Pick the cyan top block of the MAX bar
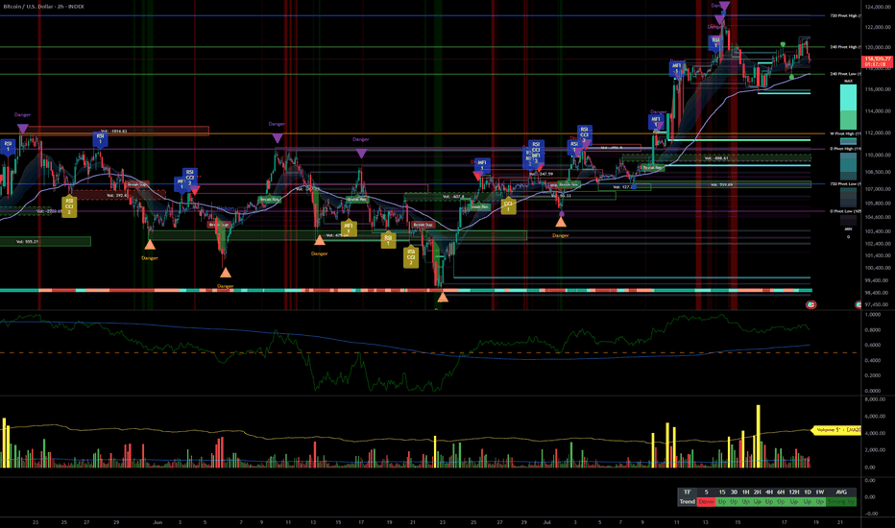The width and height of the screenshot is (895, 528). click(x=848, y=98)
